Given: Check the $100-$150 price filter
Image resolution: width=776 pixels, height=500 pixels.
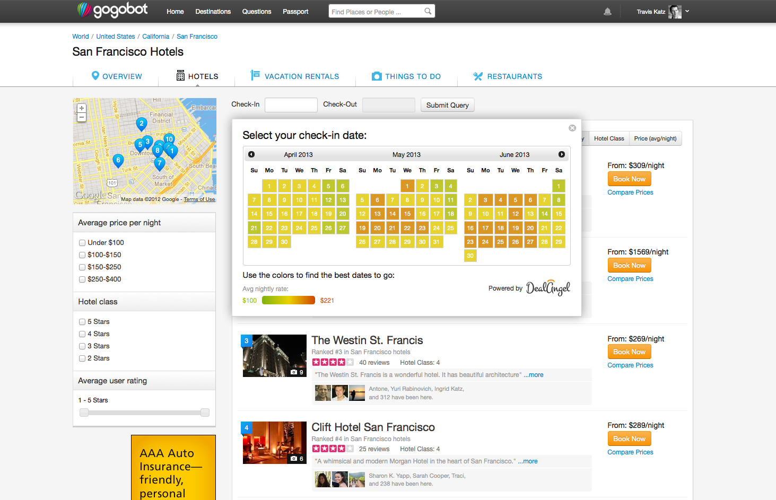Looking at the screenshot, I should 82,255.
